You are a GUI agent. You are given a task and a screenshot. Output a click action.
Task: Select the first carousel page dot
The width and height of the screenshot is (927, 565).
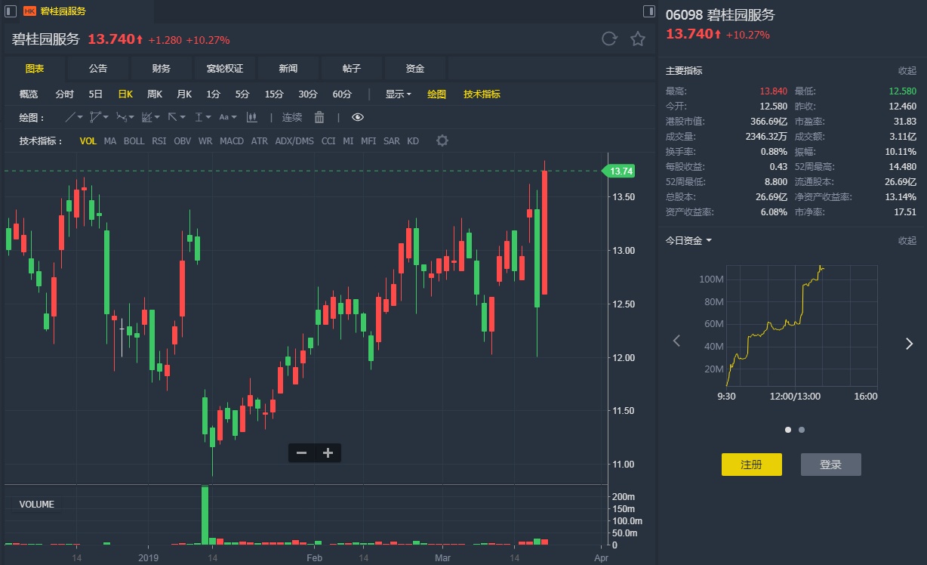coord(788,430)
